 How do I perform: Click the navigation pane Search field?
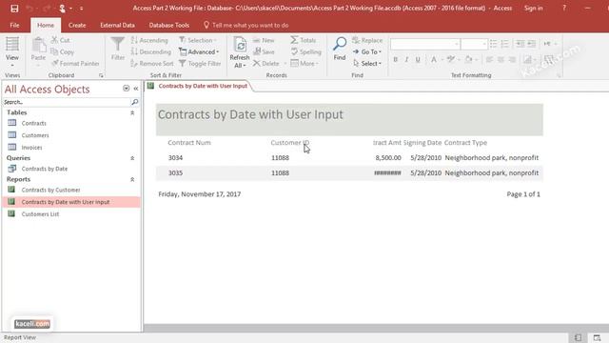[x=67, y=102]
